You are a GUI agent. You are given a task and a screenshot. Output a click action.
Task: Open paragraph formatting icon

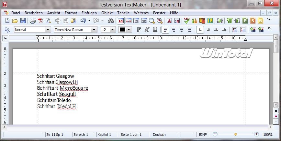click(177, 21)
